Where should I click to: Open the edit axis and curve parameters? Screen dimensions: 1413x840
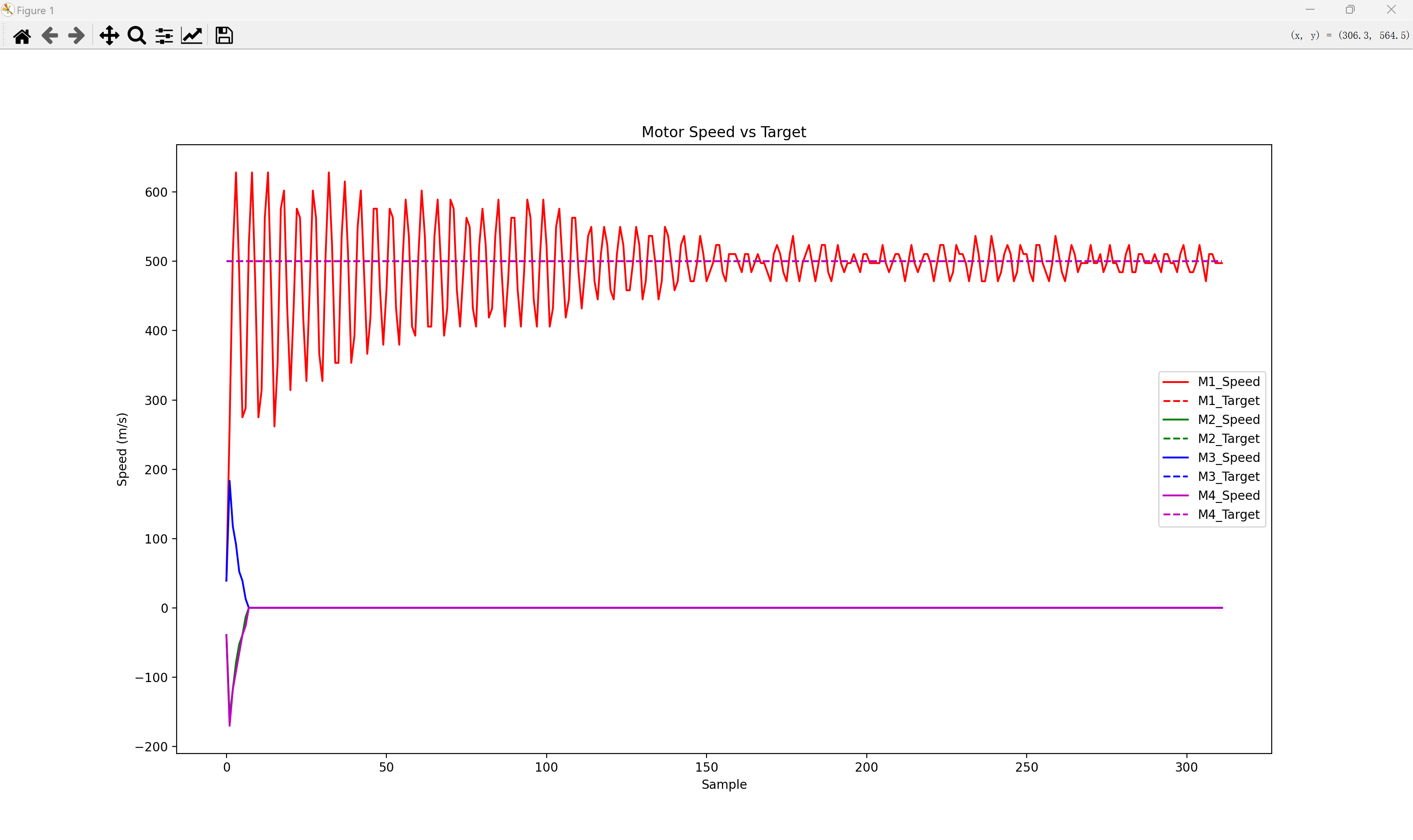[192, 36]
